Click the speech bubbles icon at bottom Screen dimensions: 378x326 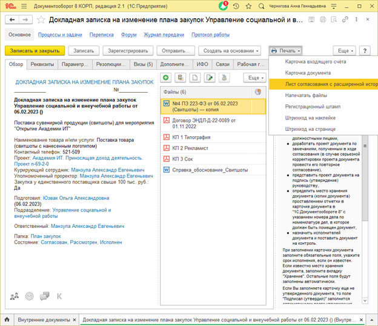pos(44,296)
